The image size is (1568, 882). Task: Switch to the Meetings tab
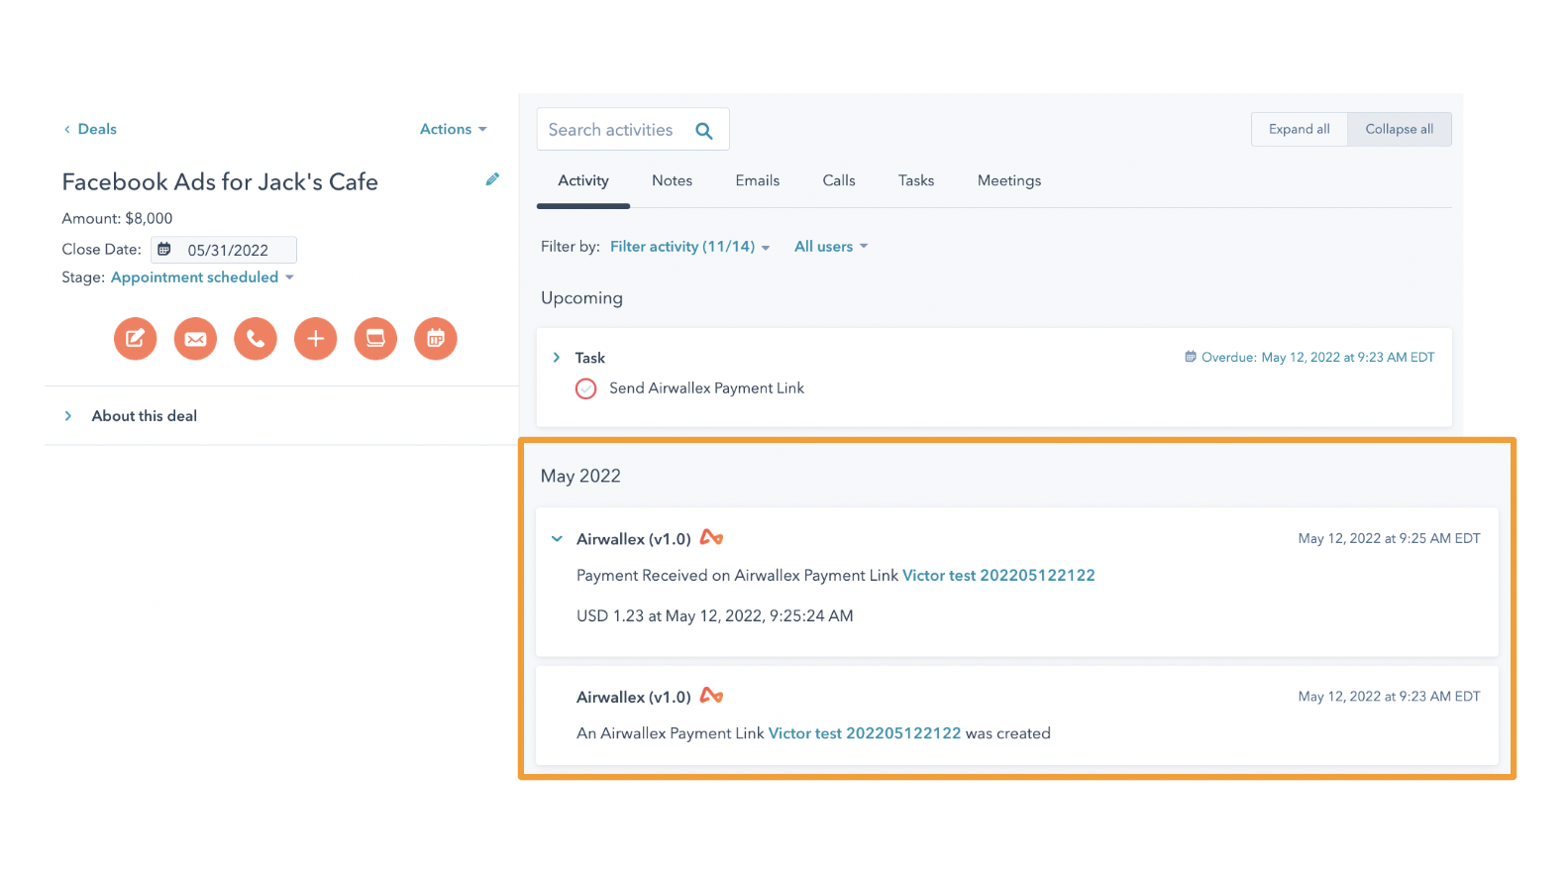coord(1009,180)
